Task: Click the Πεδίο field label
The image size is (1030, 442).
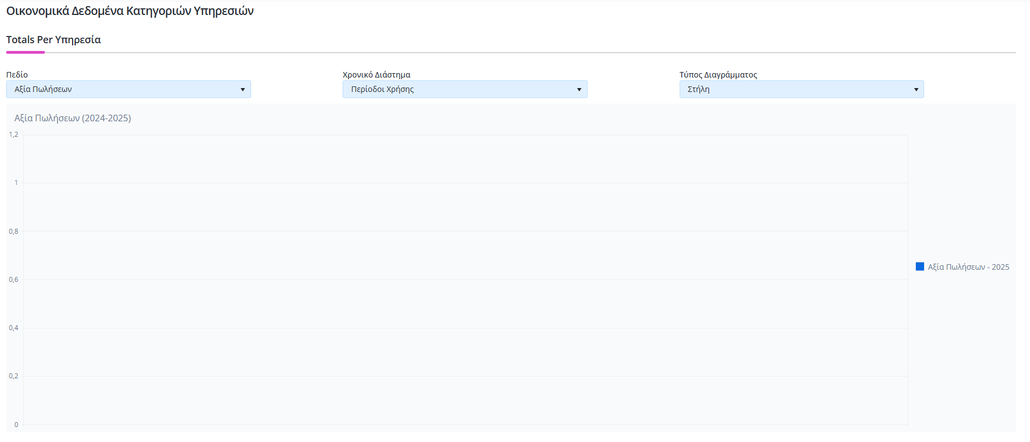Action: coord(17,75)
